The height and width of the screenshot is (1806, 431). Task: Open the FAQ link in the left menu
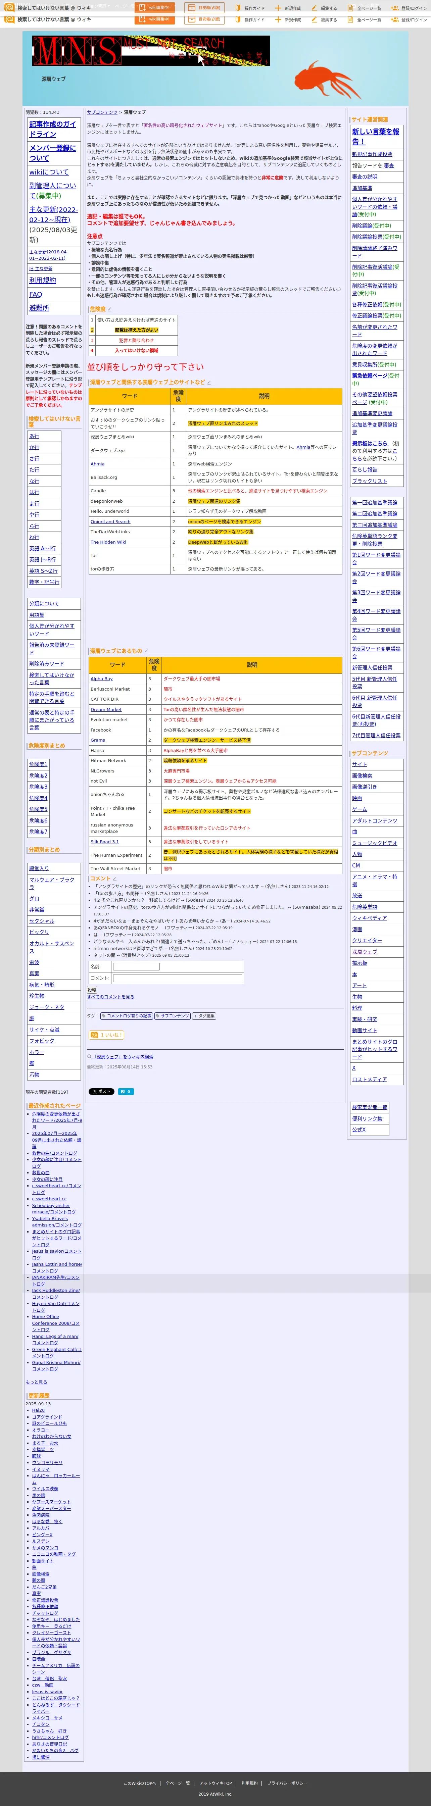pos(35,295)
